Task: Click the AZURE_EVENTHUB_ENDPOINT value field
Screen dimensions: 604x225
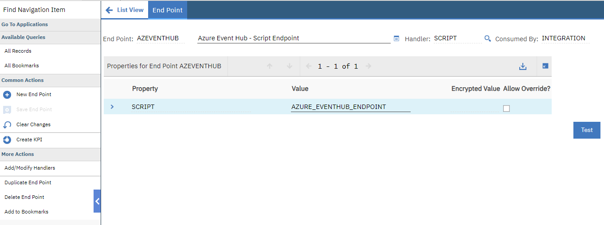Action: (x=351, y=107)
